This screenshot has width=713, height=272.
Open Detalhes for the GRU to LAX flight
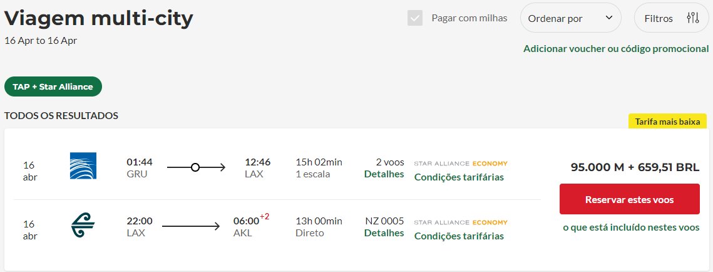(x=384, y=174)
